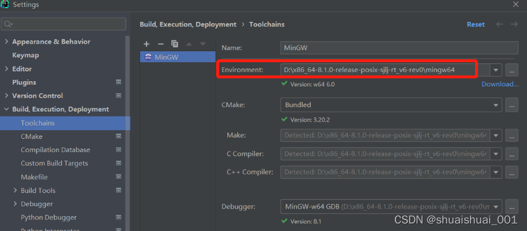Image resolution: width=527 pixels, height=231 pixels.
Task: Click project-level icon beside Makefile
Action: (118, 177)
